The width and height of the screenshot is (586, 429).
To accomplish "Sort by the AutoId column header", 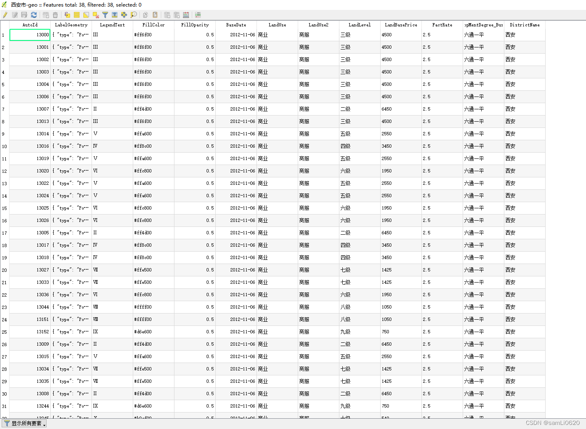I will (x=30, y=25).
